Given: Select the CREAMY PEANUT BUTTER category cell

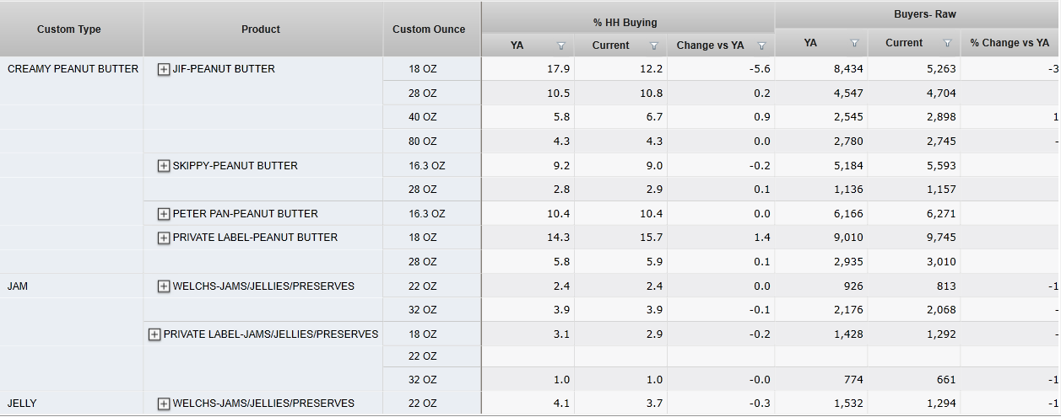Looking at the screenshot, I should (x=73, y=69).
